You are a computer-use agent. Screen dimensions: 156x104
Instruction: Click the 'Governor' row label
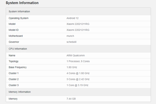click(14, 42)
